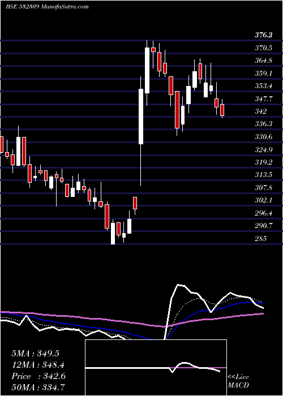
Task: Click the last red candlestick near 342
Action: click(x=222, y=110)
